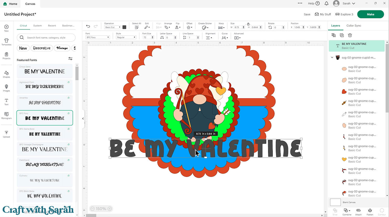Collapse the svg-02-gnome-cupid group
Screen dimensions: 389x217
coord(332,58)
